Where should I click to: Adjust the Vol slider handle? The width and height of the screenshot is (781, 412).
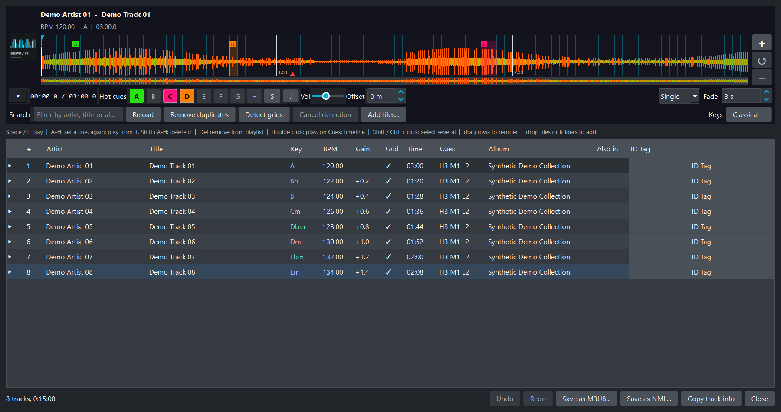coord(326,96)
